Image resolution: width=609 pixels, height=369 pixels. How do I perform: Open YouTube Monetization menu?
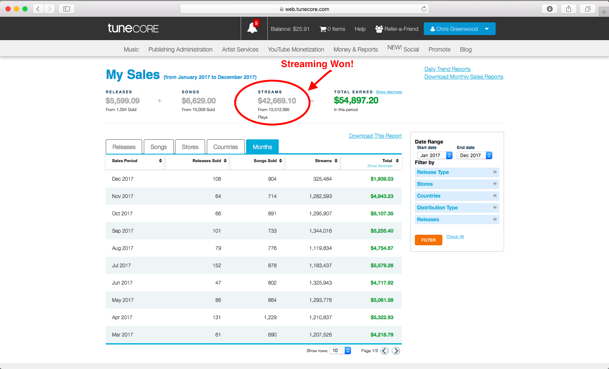(296, 49)
